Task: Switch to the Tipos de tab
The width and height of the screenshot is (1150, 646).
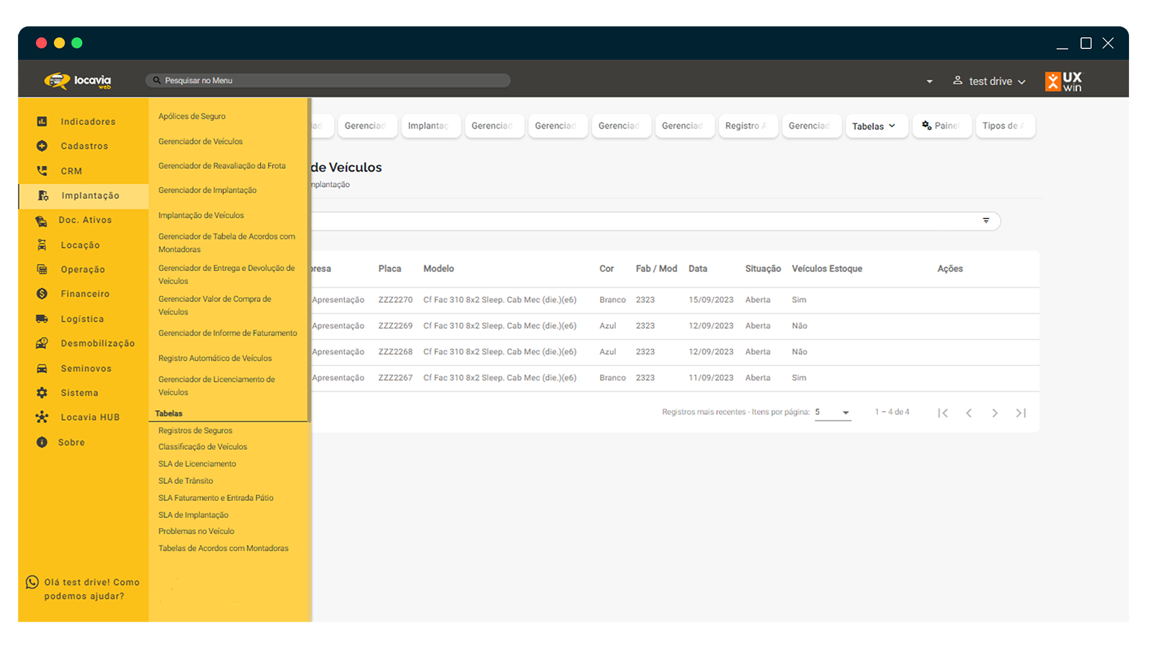Action: click(1006, 126)
